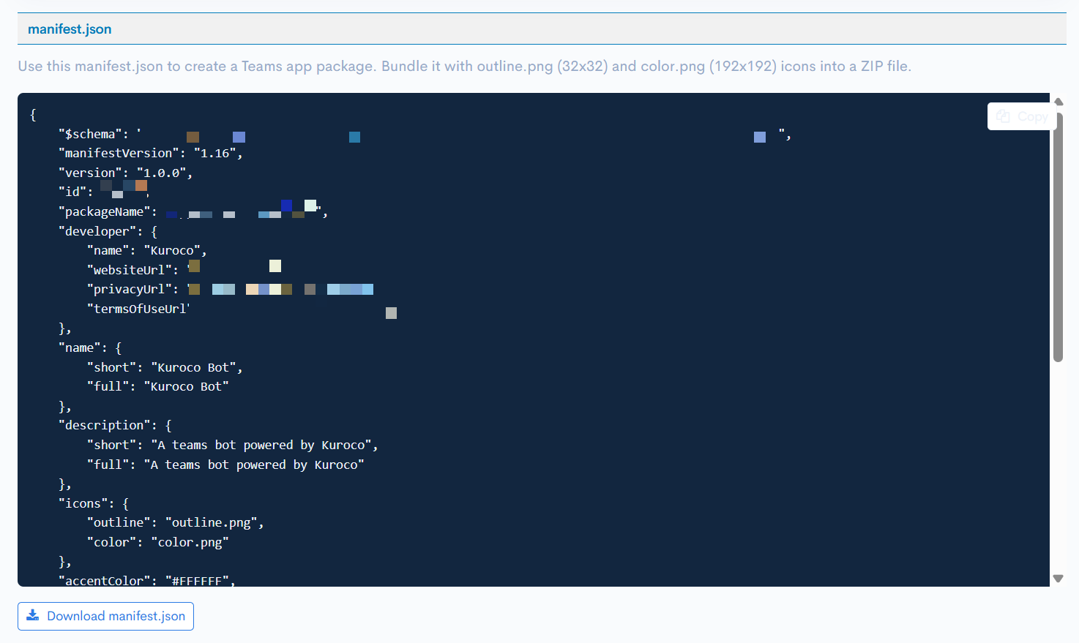Copy the manifest code with Copy button

pos(1022,116)
